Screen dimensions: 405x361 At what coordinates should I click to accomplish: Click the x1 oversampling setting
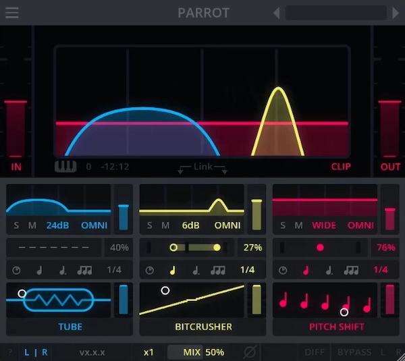pos(148,352)
